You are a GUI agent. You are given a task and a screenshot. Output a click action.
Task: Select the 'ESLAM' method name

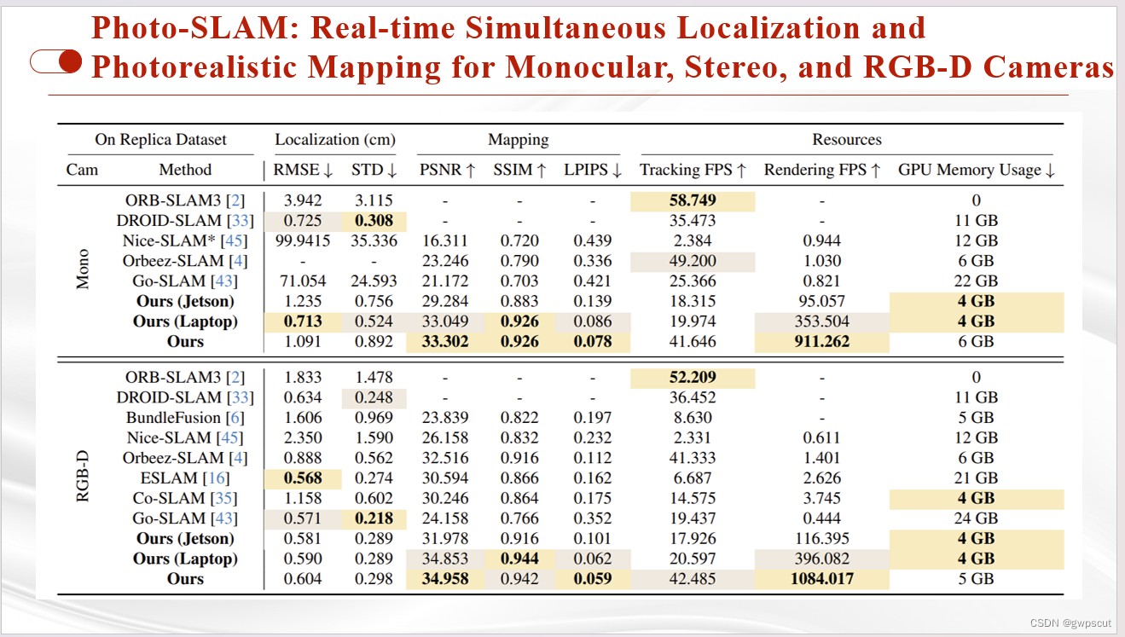pos(168,478)
